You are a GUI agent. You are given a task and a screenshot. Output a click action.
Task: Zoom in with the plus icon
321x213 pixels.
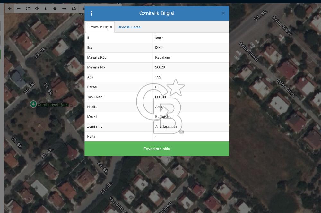tap(10, 9)
